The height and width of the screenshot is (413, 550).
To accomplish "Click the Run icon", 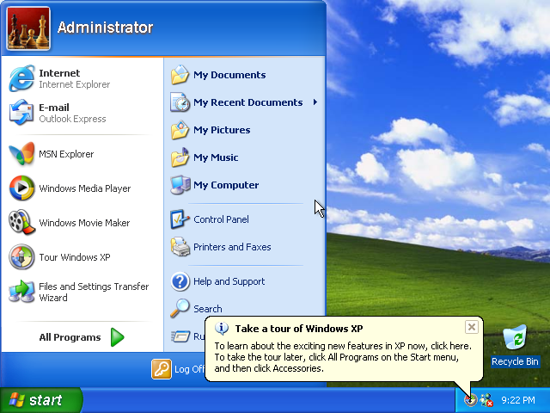I will tap(180, 336).
